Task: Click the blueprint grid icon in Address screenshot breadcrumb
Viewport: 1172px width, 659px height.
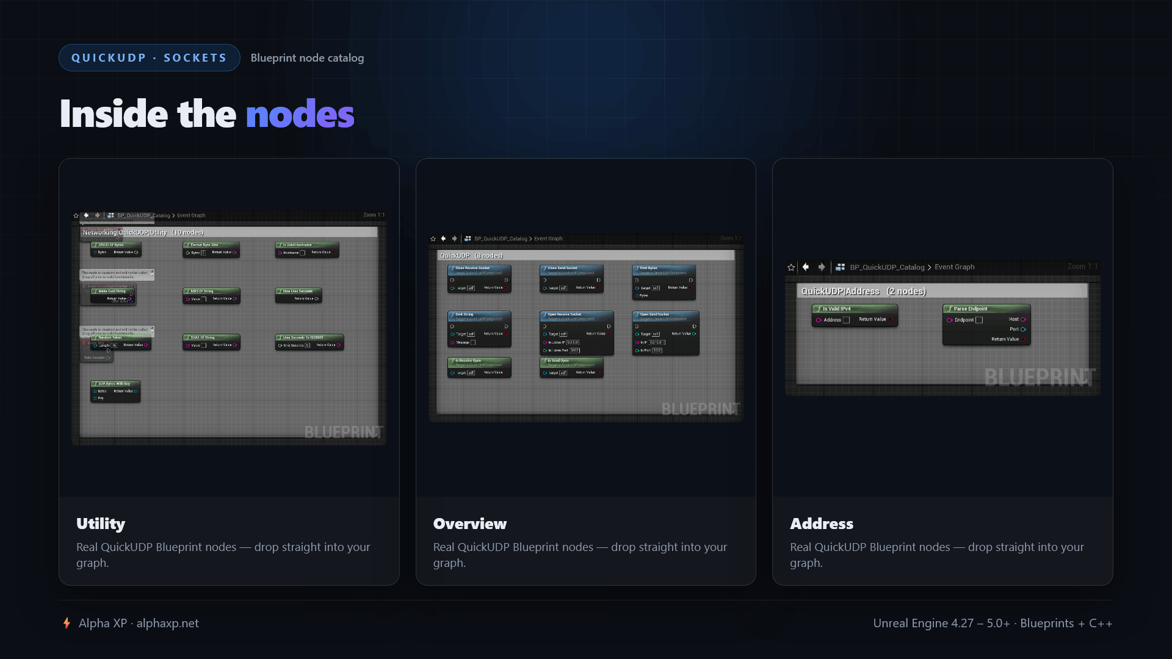Action: [x=841, y=267]
